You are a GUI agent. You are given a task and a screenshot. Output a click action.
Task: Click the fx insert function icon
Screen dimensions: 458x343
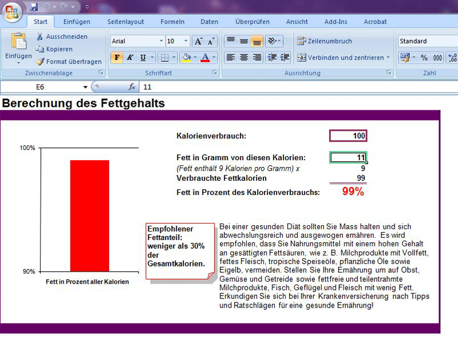(132, 87)
